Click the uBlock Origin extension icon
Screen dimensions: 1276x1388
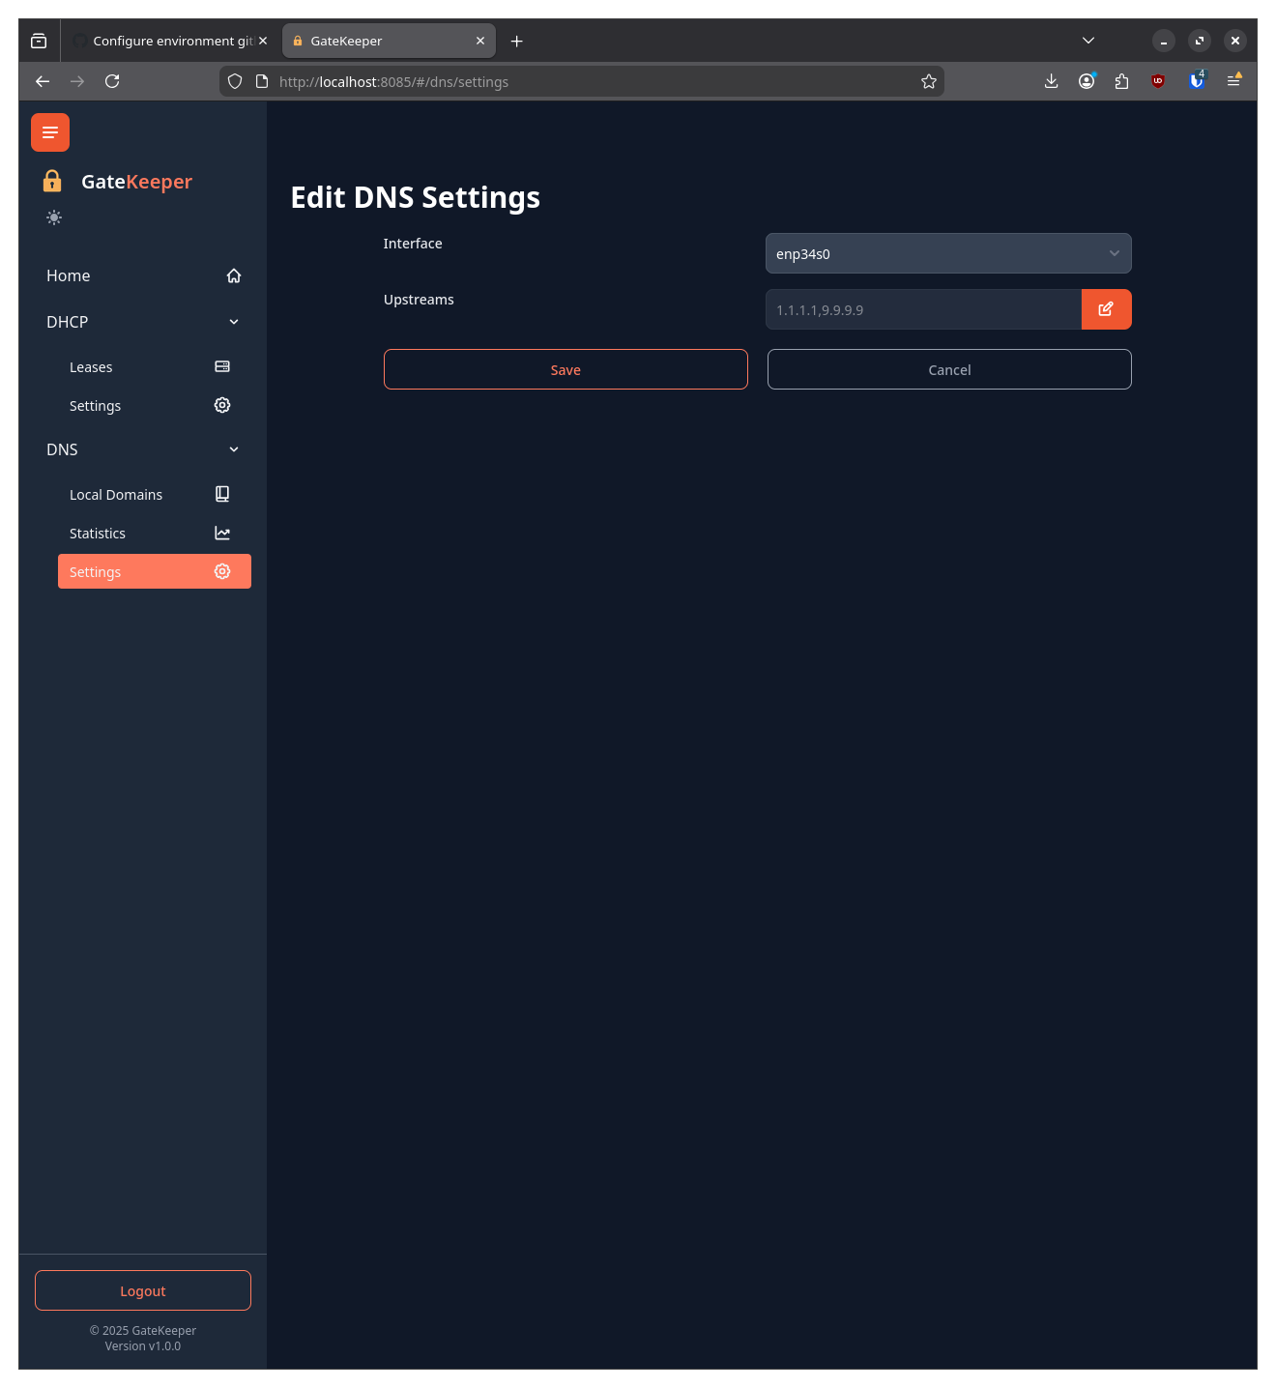pos(1158,81)
